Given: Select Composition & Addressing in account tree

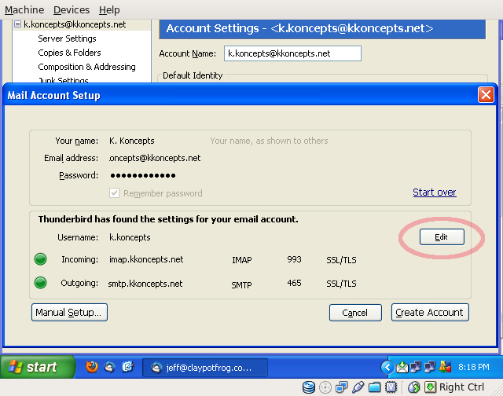Looking at the screenshot, I should [x=86, y=67].
